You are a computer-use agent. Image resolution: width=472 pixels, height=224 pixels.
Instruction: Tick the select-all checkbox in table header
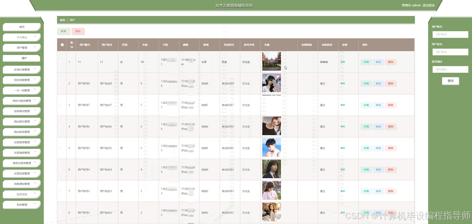[62, 45]
